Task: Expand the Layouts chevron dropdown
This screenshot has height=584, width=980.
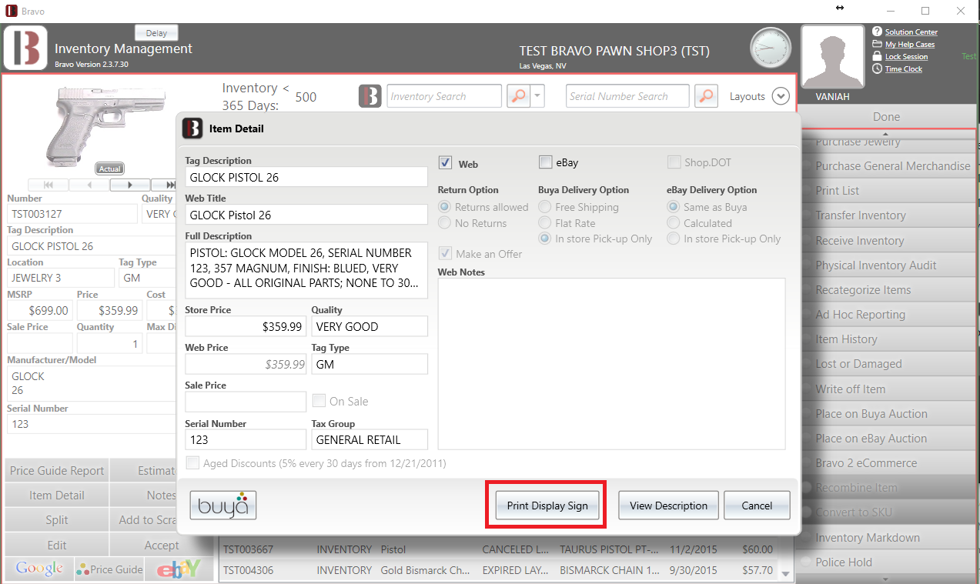Action: point(781,96)
